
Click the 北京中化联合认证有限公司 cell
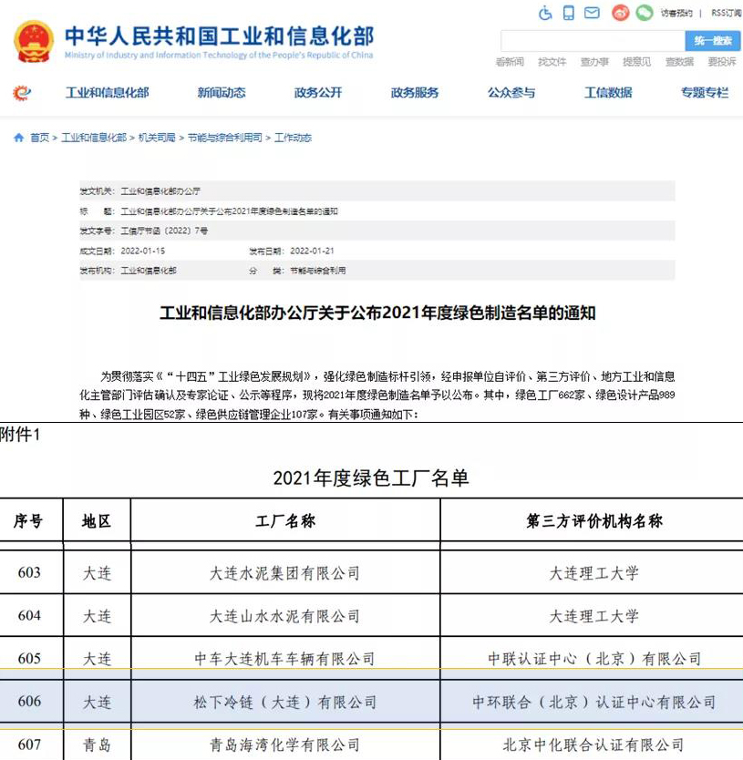tap(594, 745)
